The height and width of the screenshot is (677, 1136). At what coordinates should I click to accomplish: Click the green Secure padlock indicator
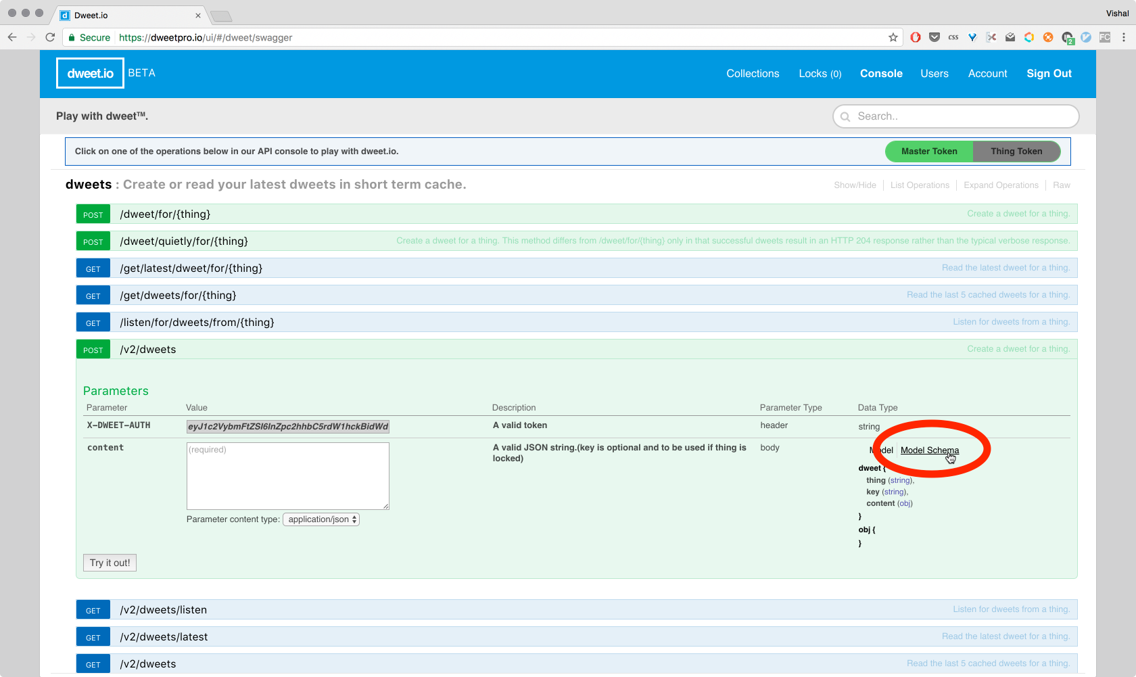click(x=89, y=38)
